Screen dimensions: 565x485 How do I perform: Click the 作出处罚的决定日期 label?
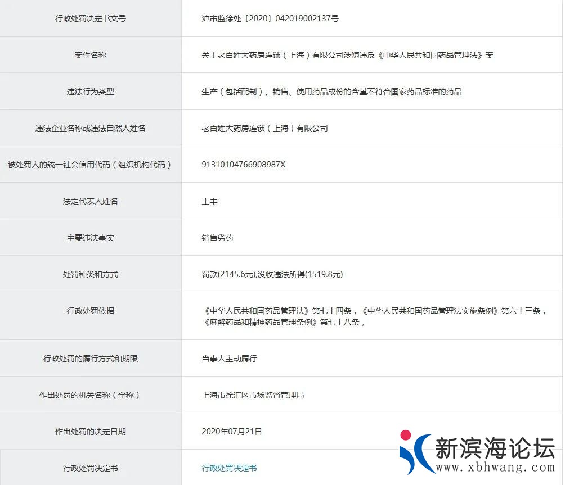(91, 432)
